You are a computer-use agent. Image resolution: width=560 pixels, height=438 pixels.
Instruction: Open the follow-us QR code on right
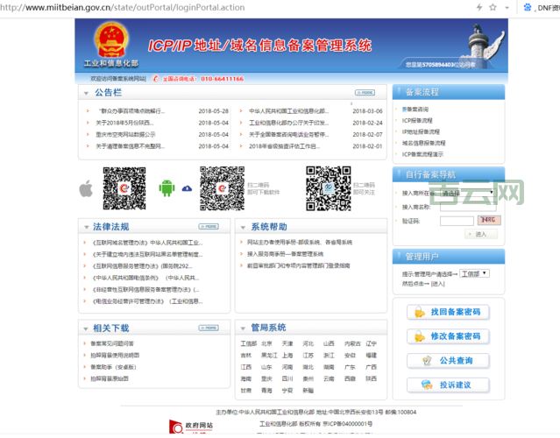[x=329, y=188]
